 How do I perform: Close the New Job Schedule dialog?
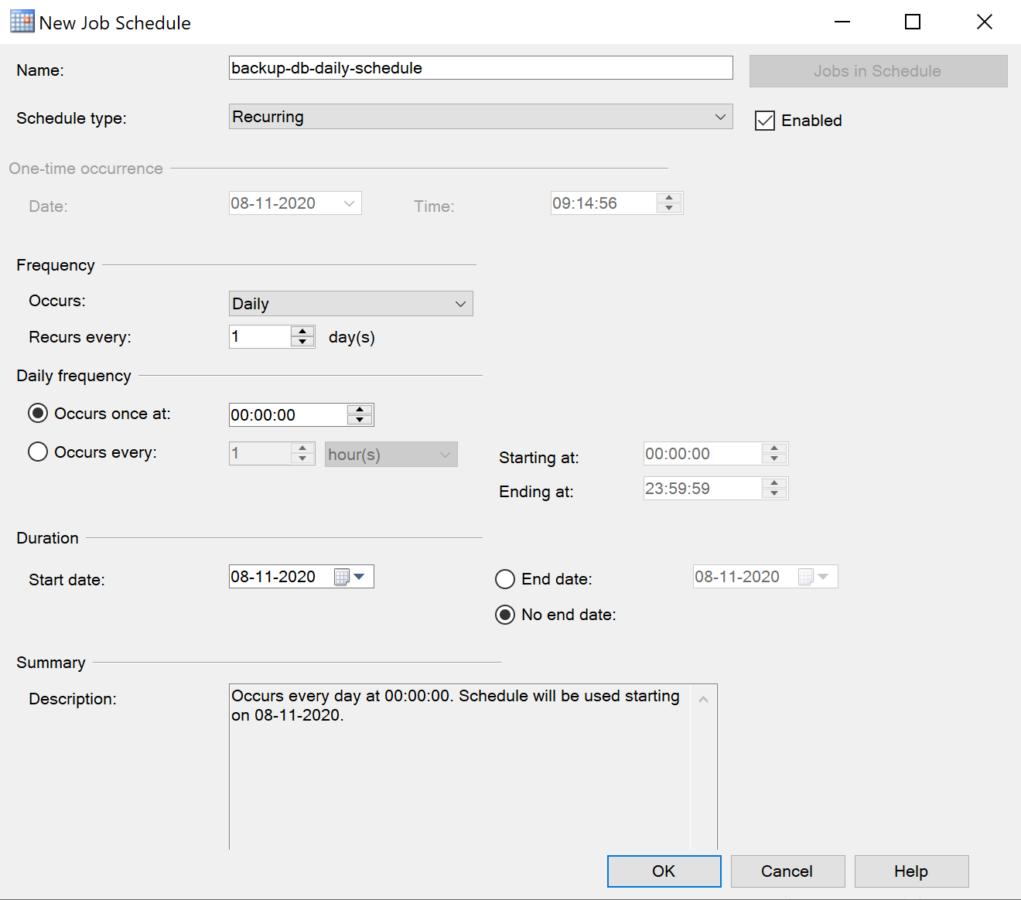984,22
